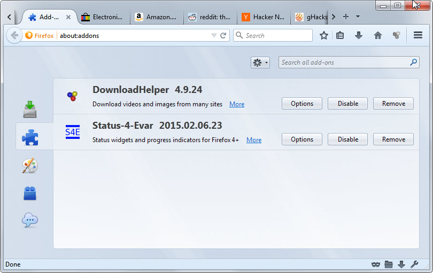
Task: Open the URL bar history dropdown
Action: pos(214,35)
